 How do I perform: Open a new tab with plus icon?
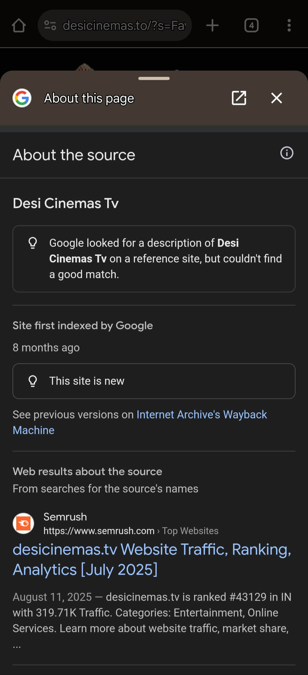pos(212,25)
